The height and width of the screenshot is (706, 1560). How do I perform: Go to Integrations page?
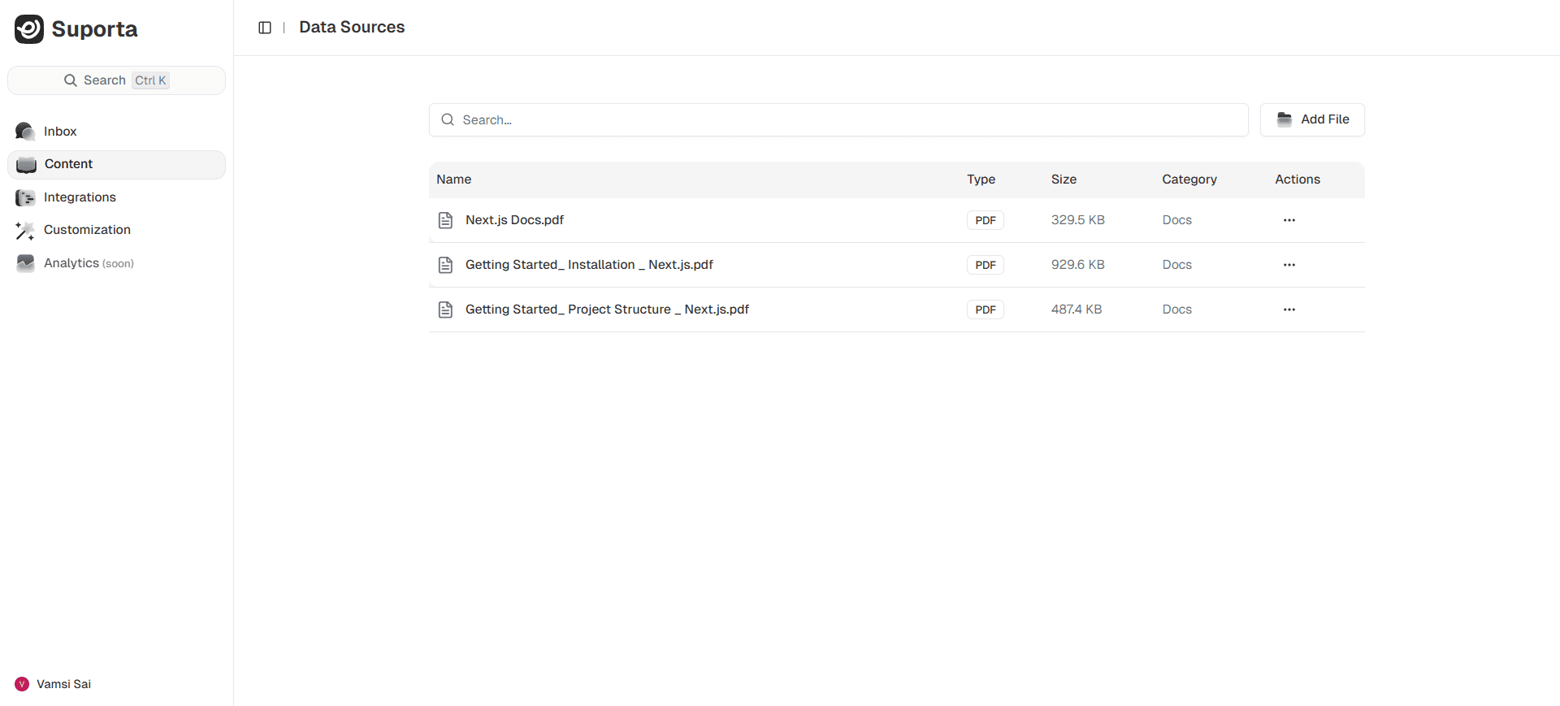116,197
